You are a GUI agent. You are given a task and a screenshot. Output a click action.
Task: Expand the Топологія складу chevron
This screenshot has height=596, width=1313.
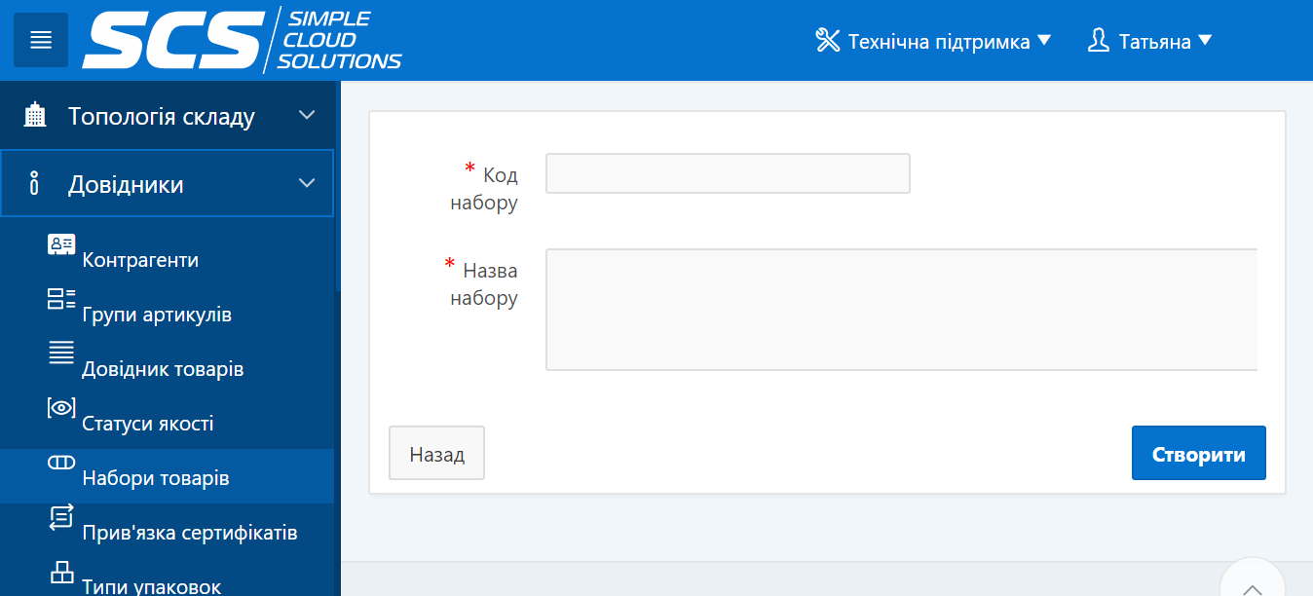click(307, 115)
